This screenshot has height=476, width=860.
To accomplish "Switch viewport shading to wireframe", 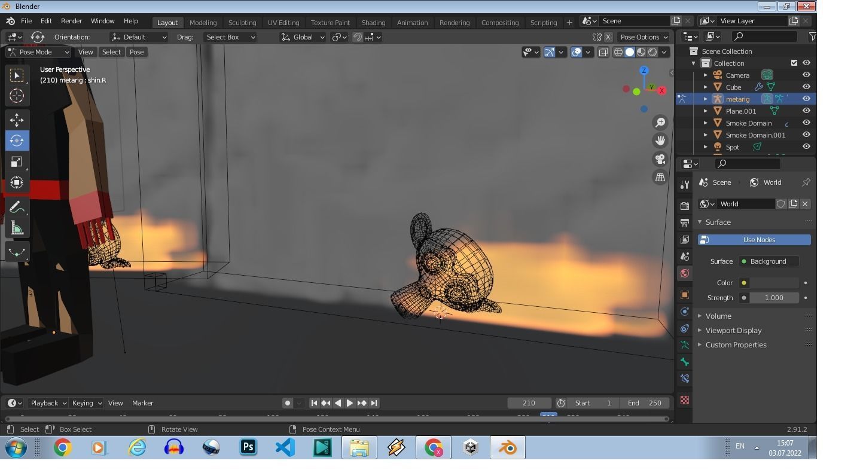I will tap(618, 52).
